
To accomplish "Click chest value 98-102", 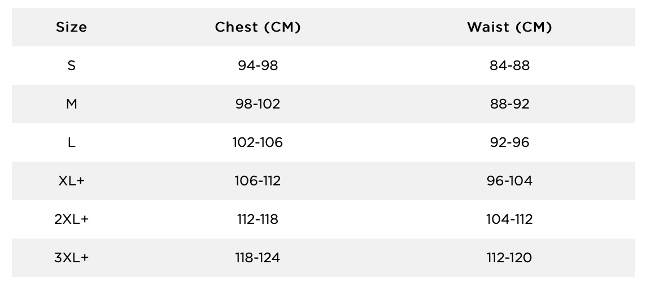I will (258, 104).
